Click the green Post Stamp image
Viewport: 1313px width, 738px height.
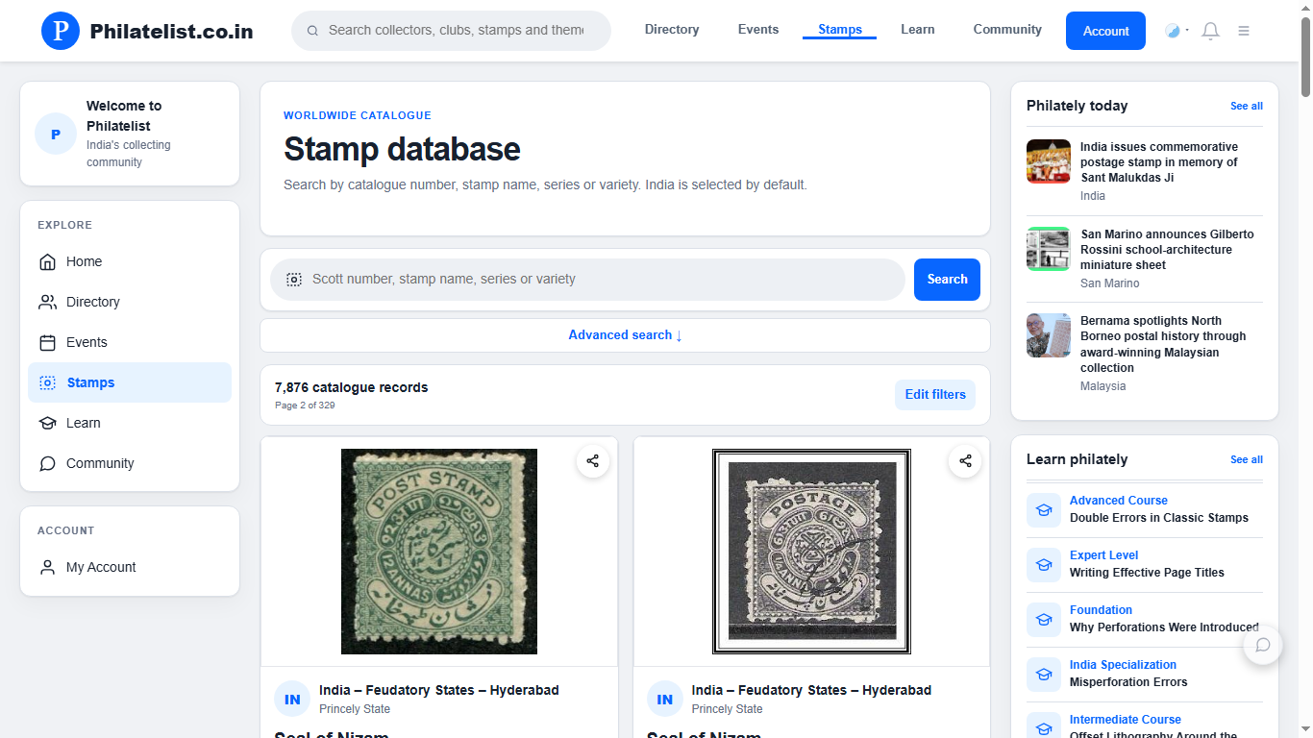(439, 552)
